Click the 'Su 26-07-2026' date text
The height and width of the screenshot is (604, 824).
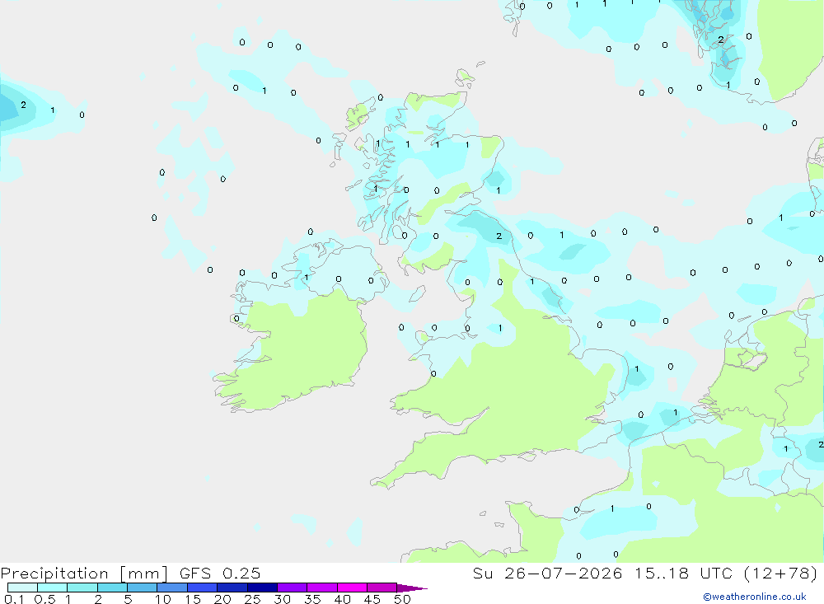tap(548, 573)
